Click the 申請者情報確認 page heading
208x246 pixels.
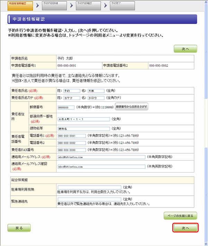pos(29,19)
